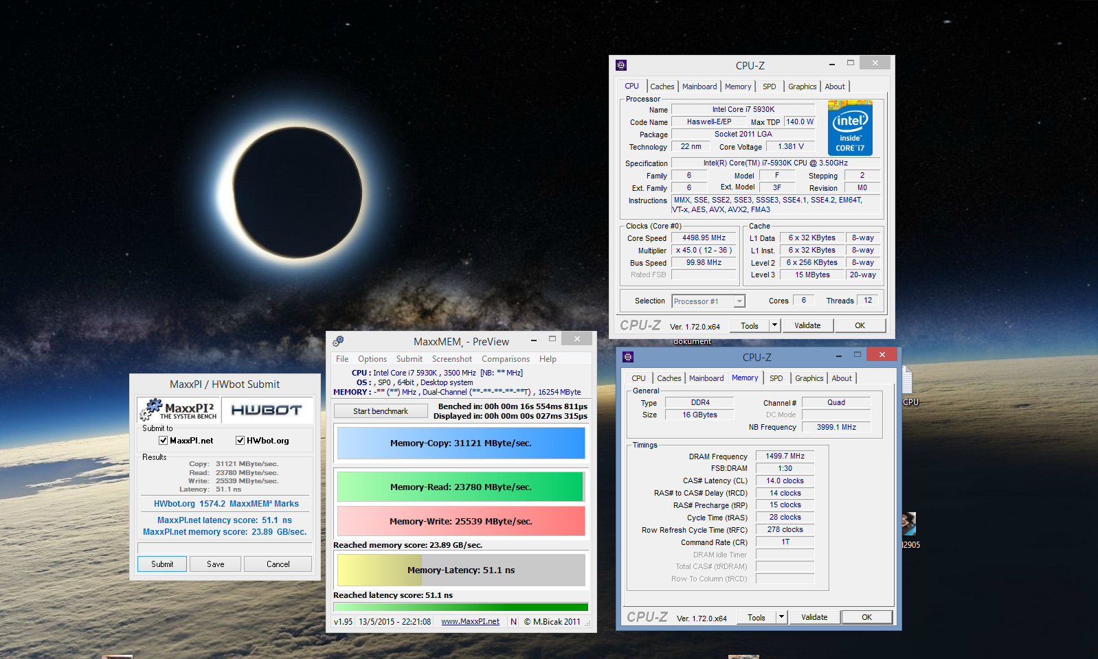Switch to SPD tab in lower CPU-Z window

(776, 378)
